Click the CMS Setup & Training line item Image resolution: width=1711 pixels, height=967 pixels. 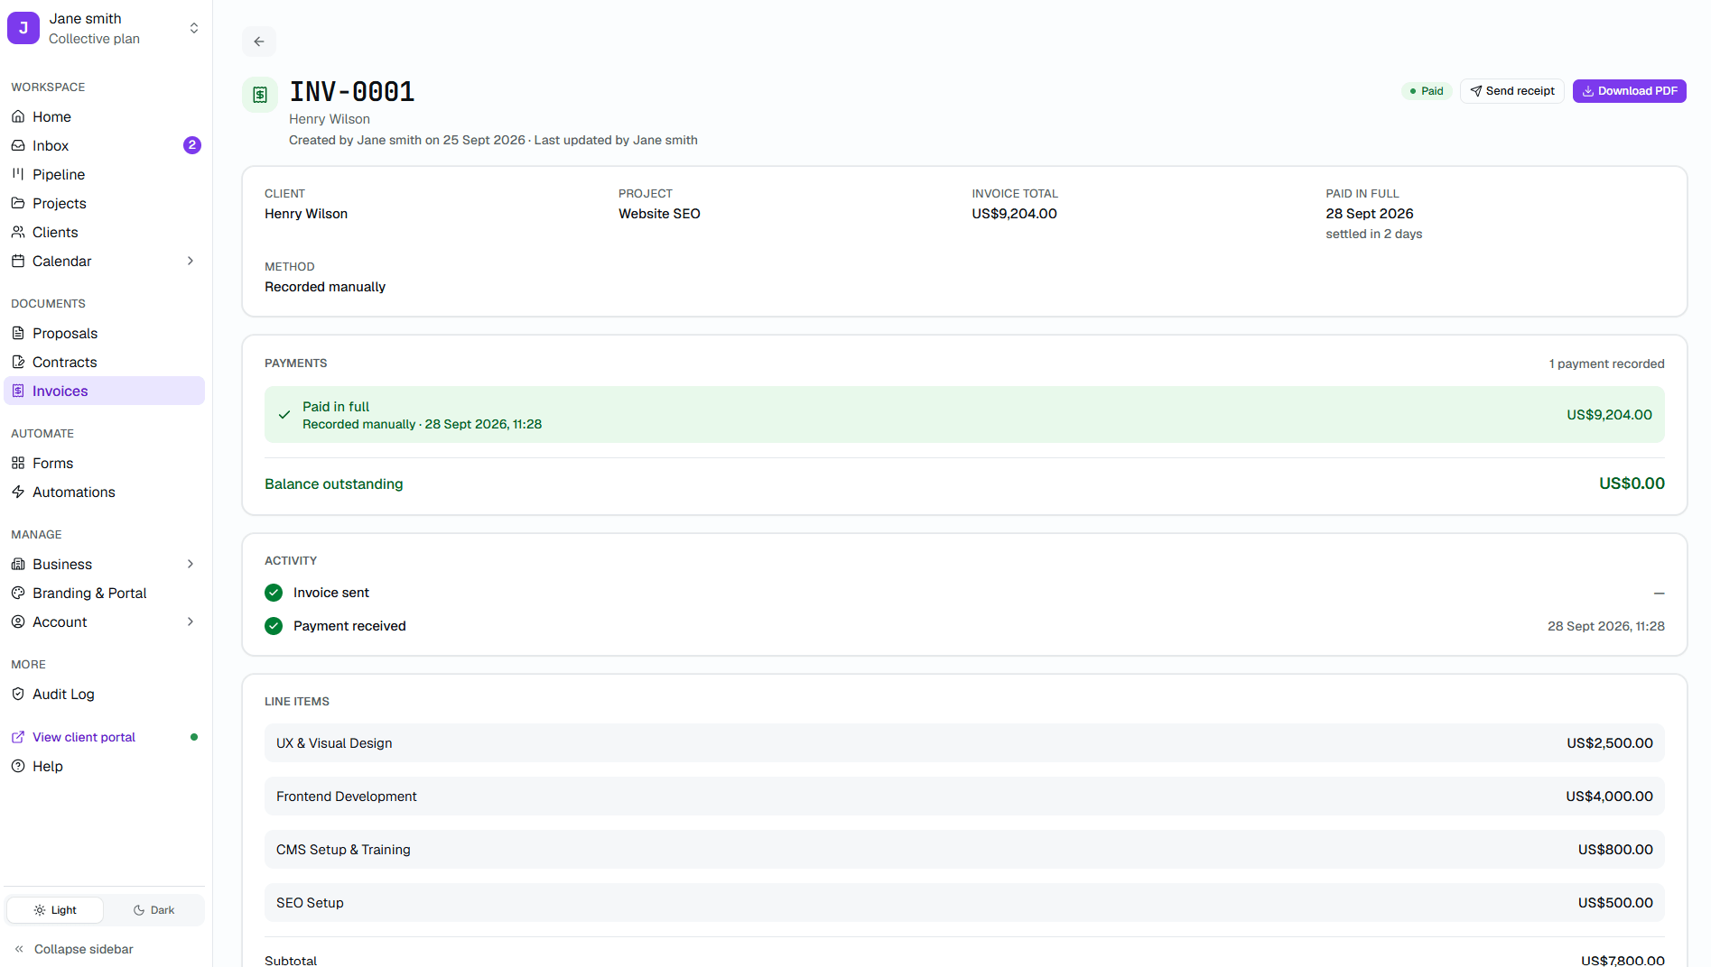[x=964, y=850]
